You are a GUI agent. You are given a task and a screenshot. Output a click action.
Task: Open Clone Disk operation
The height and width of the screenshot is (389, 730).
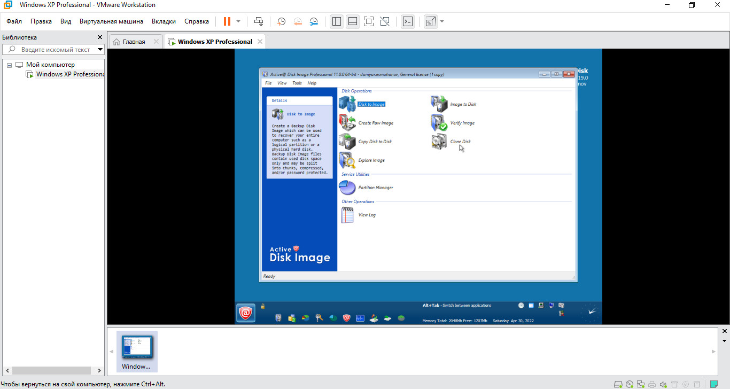[452, 142]
